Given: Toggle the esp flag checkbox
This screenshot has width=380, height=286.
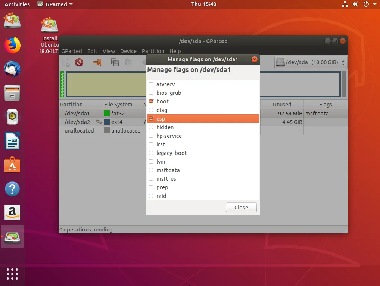Looking at the screenshot, I should click(151, 119).
